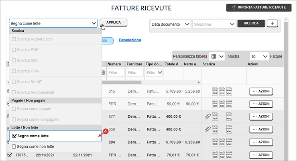297x161 pixels.
Task: Click the Numero column filter field
Action: click(116, 73)
